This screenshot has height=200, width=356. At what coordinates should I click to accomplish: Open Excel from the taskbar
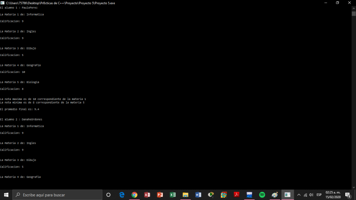tap(173, 195)
